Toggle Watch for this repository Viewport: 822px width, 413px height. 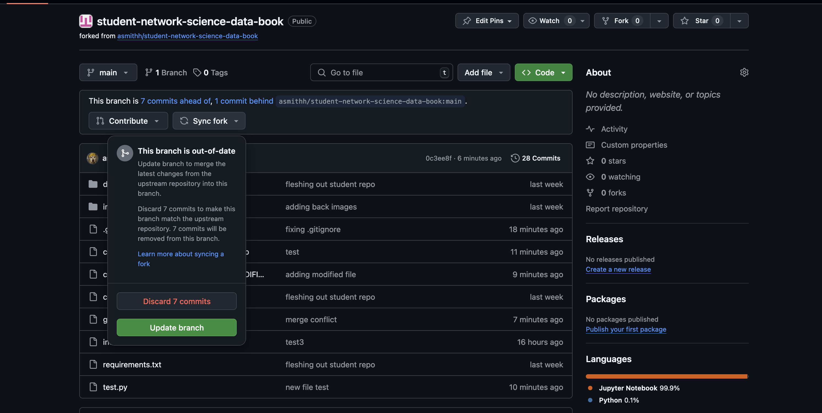coord(549,21)
